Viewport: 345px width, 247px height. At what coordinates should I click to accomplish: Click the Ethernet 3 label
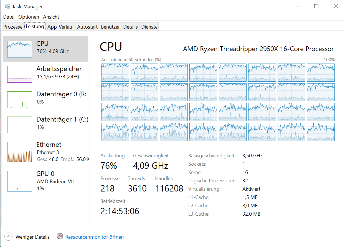[x=48, y=152]
